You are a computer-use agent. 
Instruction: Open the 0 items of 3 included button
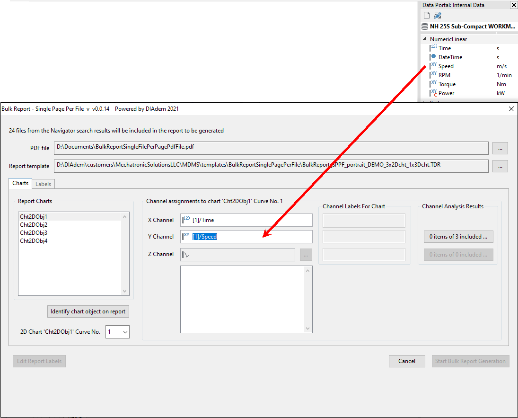[x=458, y=237]
